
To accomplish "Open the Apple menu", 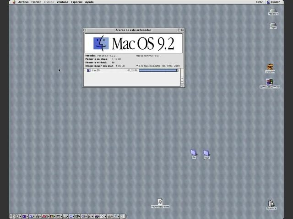I will pos(14,2).
